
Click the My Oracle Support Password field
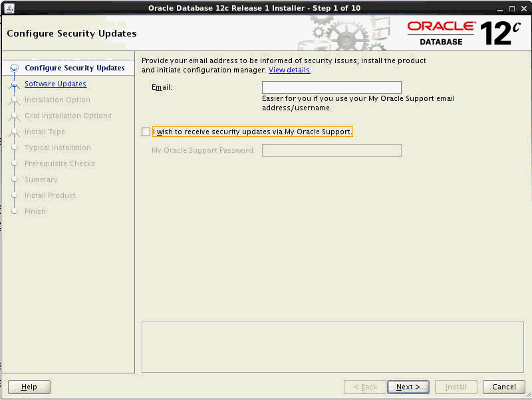click(331, 150)
